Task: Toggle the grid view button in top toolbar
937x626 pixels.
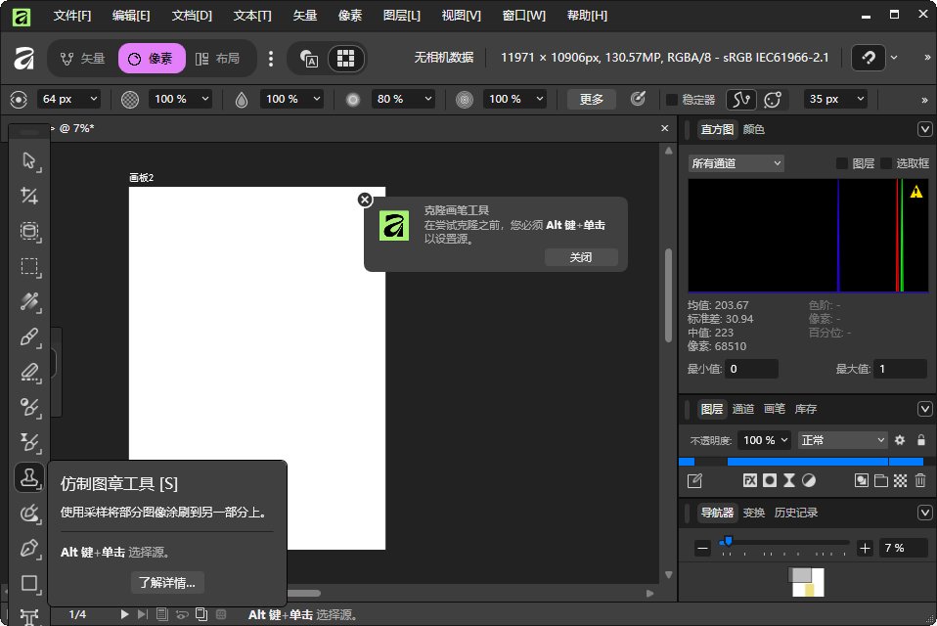Action: (x=345, y=58)
